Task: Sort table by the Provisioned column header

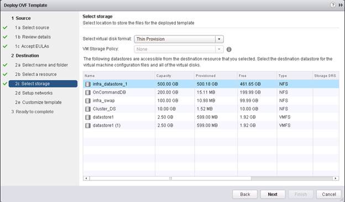Action: (x=216, y=76)
